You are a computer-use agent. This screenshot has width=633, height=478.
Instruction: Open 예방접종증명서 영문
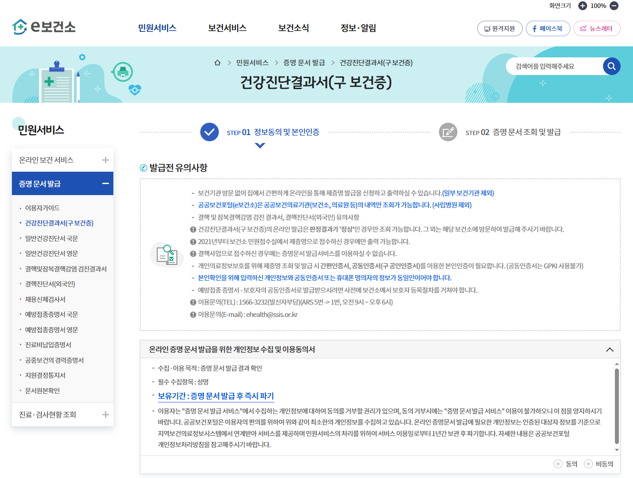(52, 330)
